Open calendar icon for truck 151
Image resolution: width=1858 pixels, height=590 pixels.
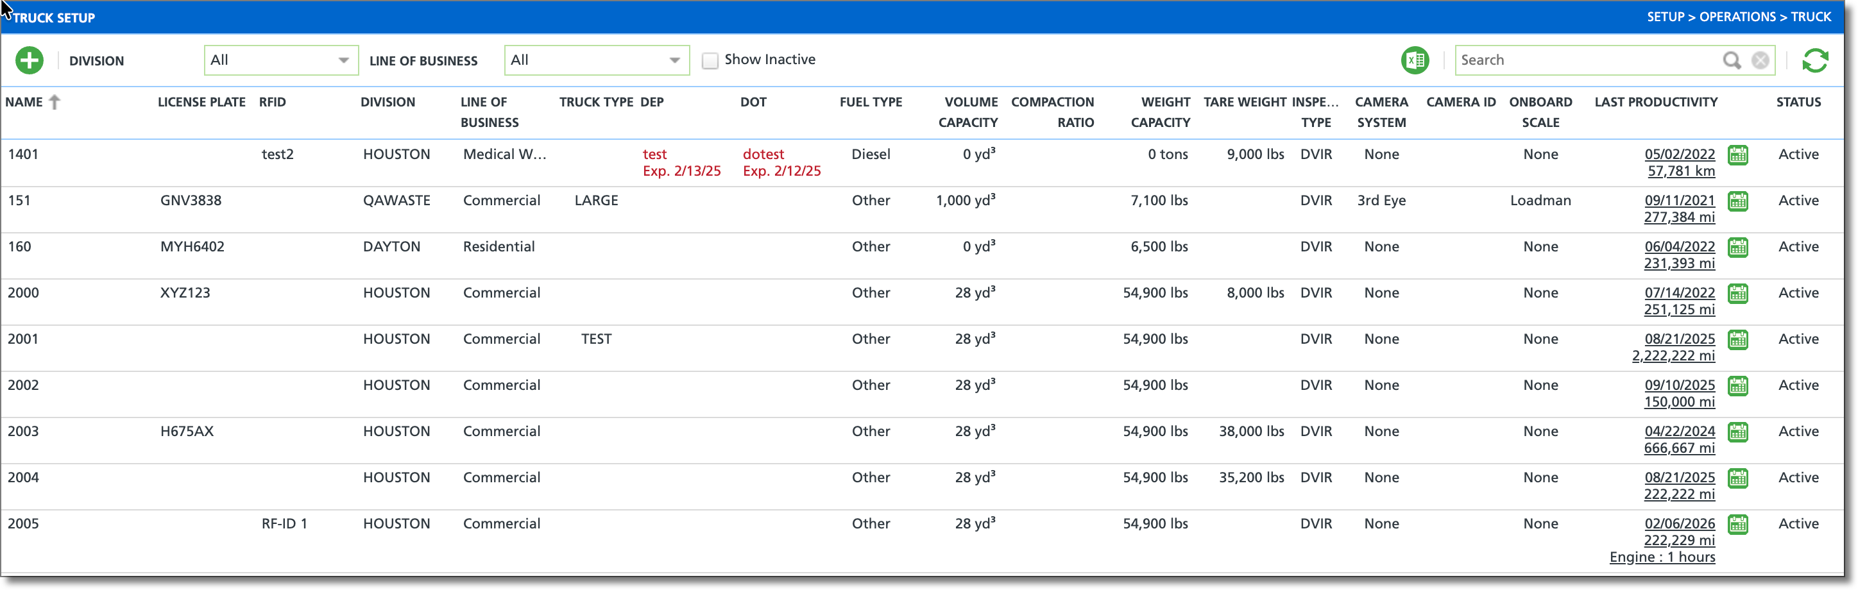[x=1737, y=201]
